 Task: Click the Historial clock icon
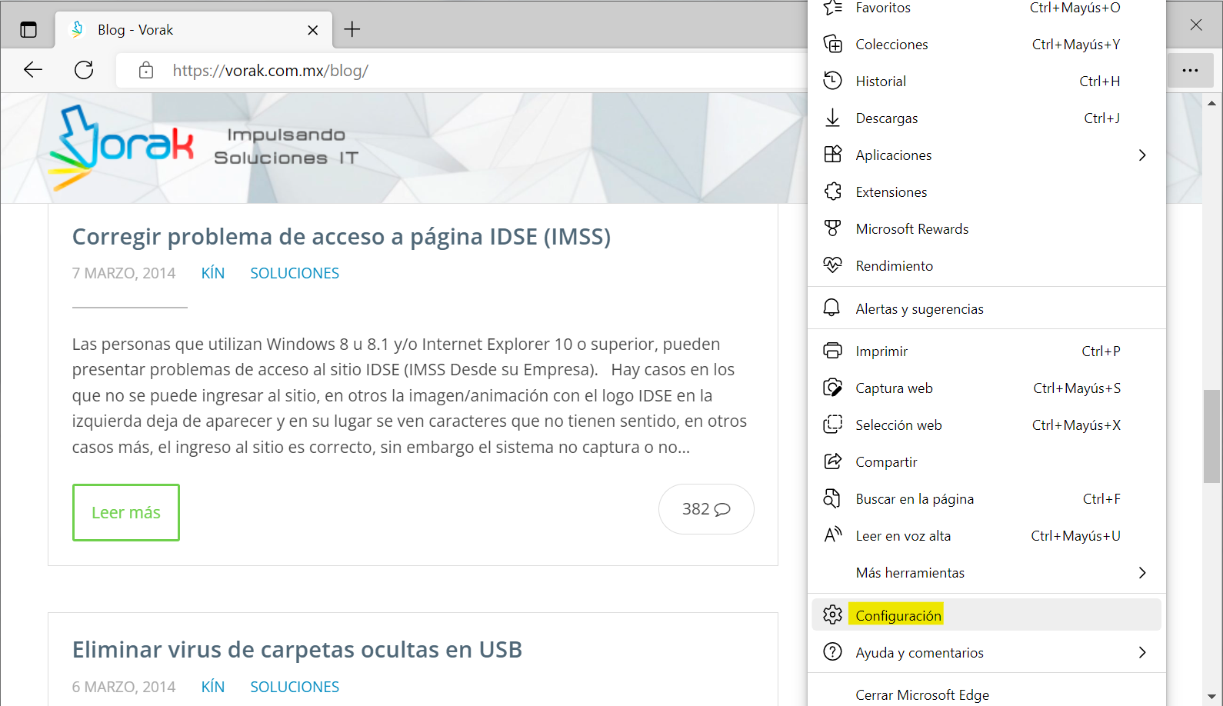[x=832, y=81]
